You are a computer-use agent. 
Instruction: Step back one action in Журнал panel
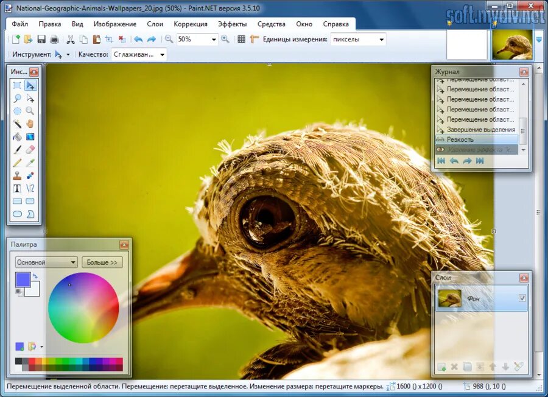click(454, 161)
